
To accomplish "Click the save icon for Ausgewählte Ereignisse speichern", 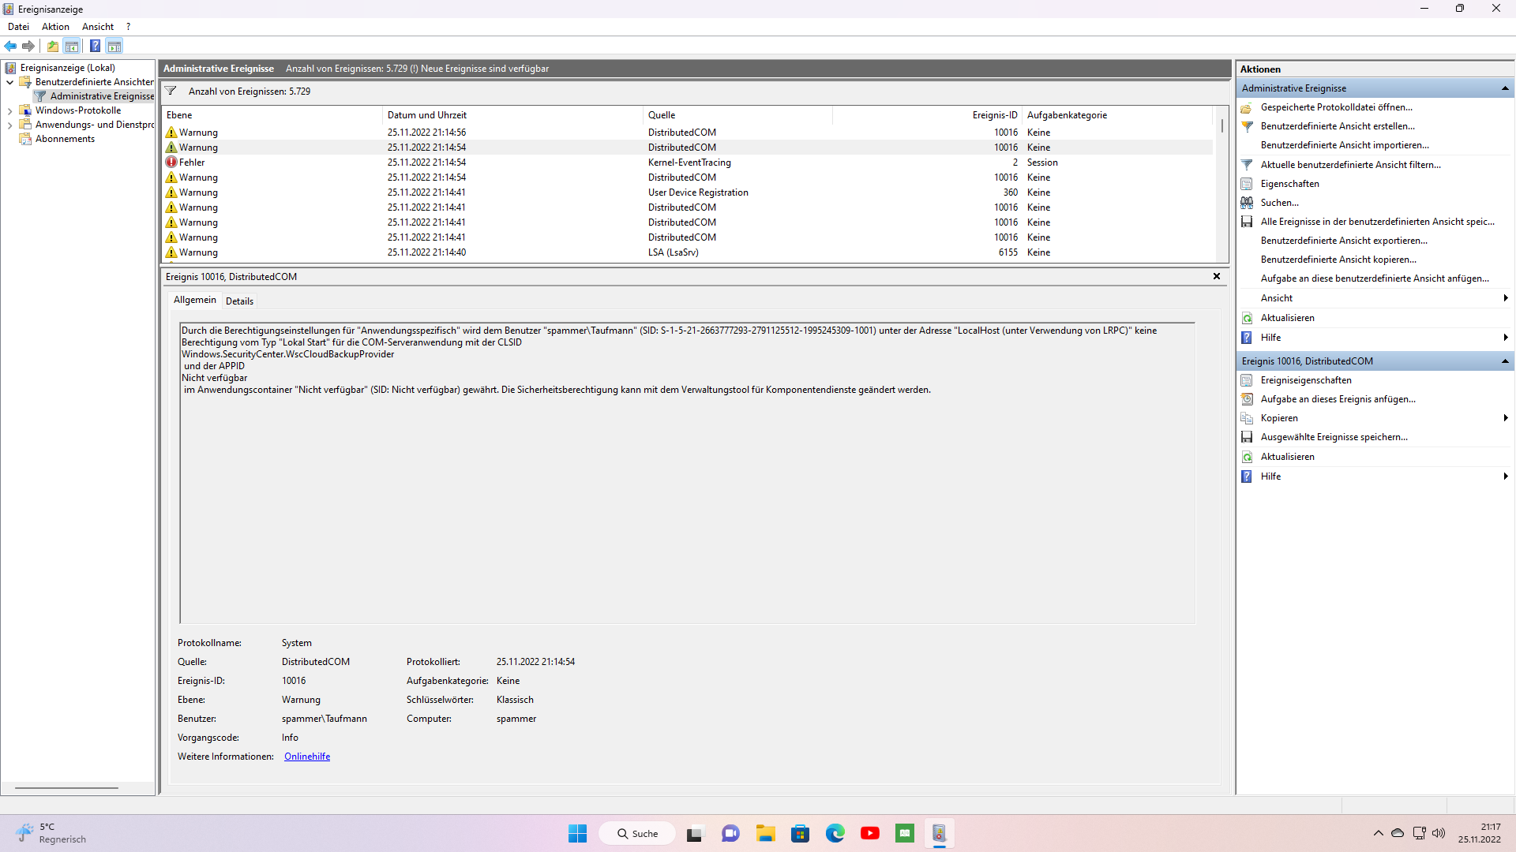I will click(1247, 437).
